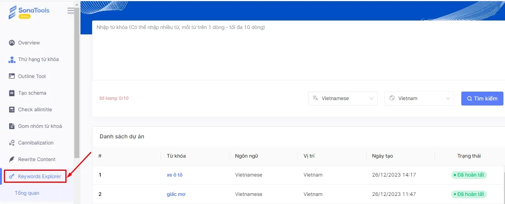Image resolution: width=505 pixels, height=204 pixels.
Task: Open Keywords Explorer menu item
Action: [39, 177]
